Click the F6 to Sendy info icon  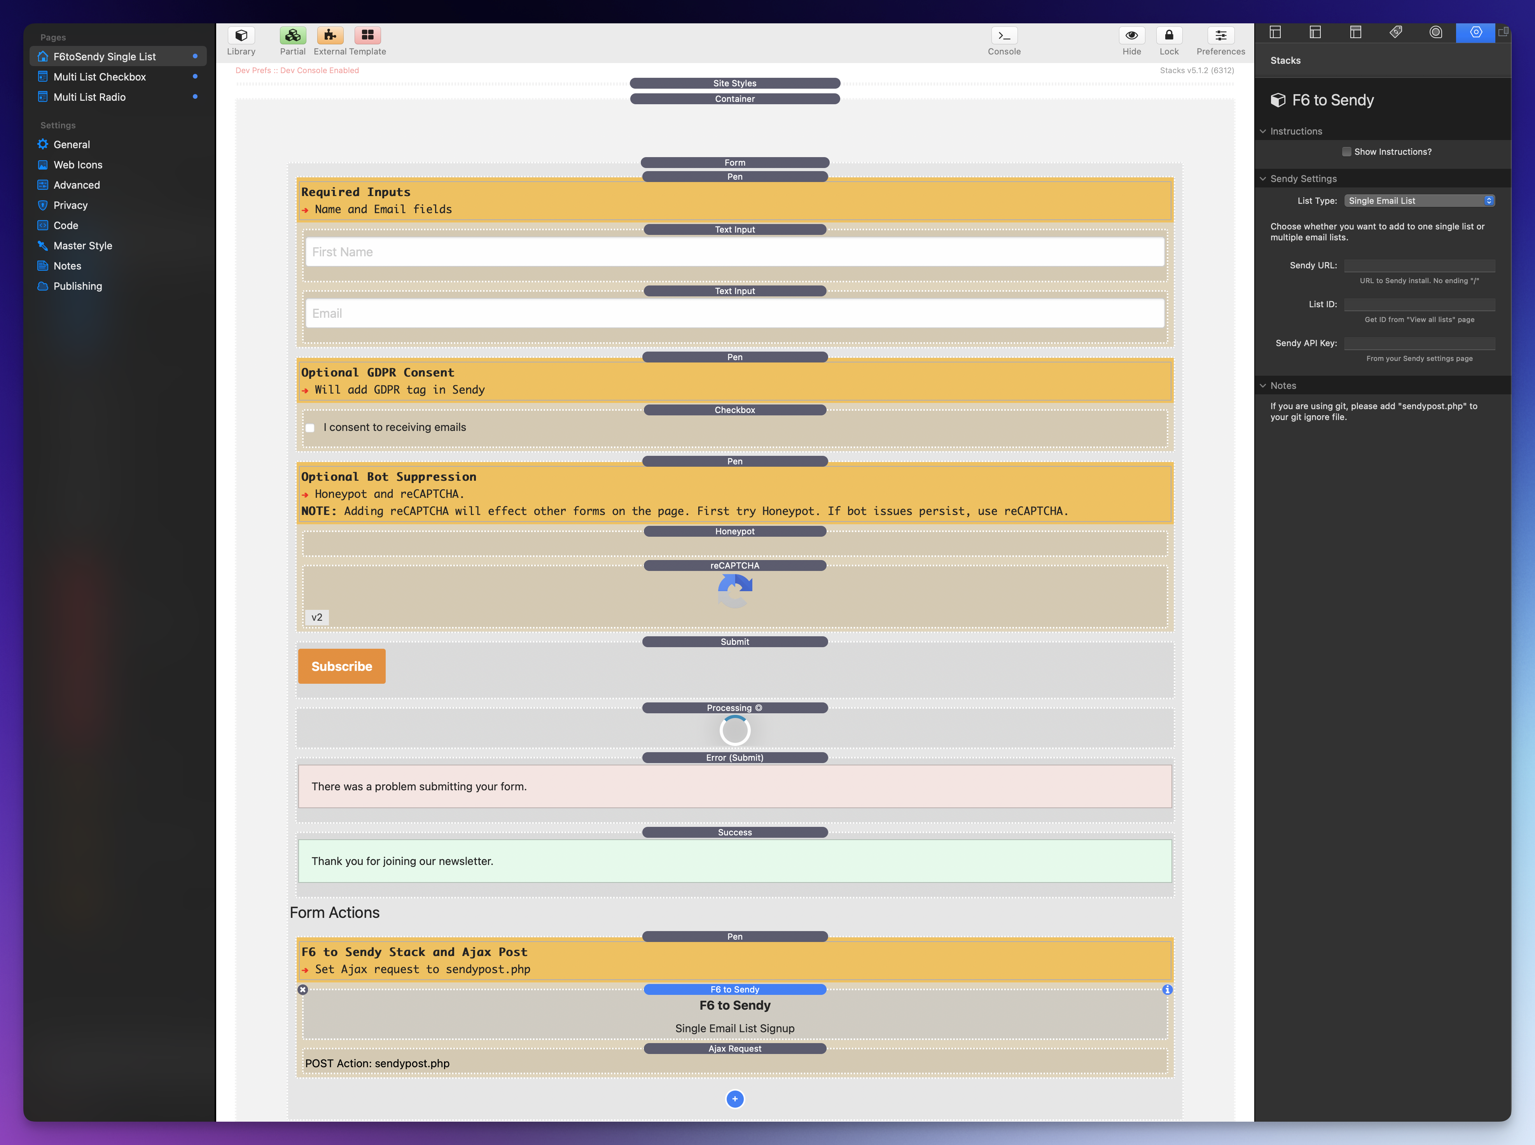click(x=1167, y=990)
